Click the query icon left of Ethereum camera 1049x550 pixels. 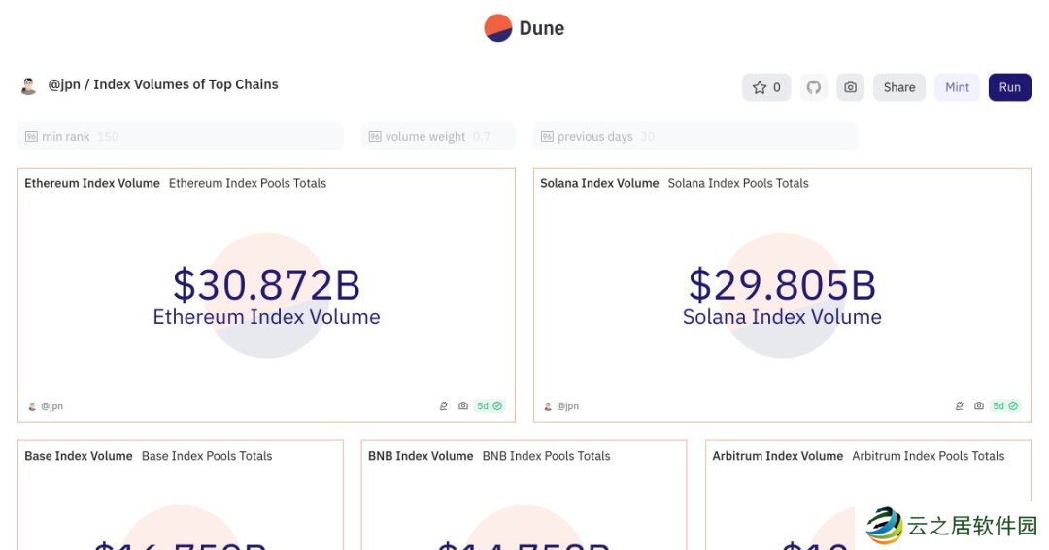point(444,406)
